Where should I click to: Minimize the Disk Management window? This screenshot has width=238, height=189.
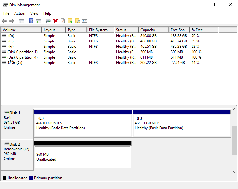point(202,5)
